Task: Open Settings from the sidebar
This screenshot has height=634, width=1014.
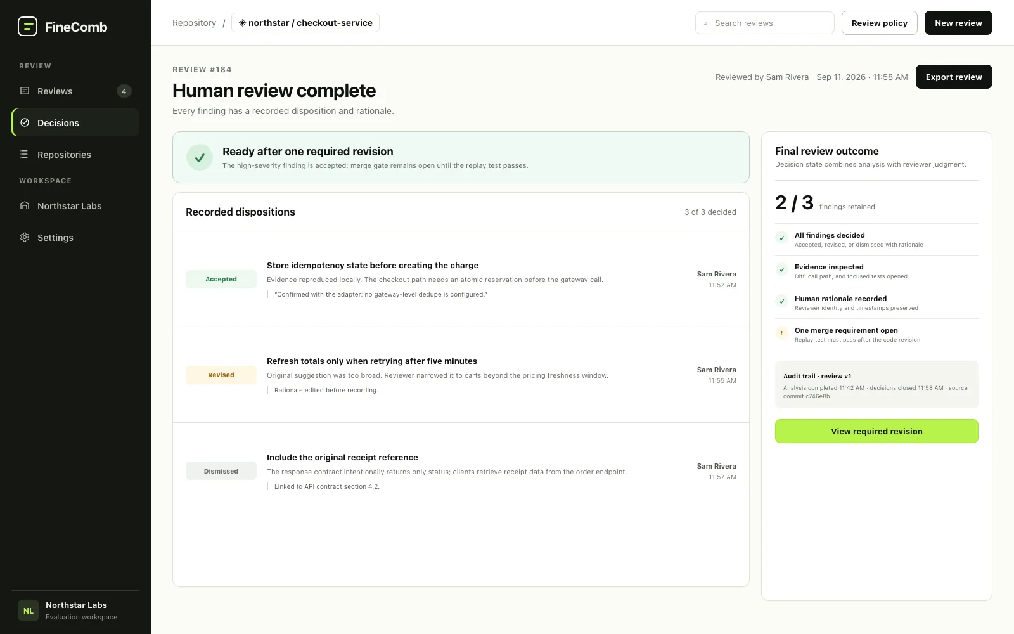Action: click(x=75, y=237)
